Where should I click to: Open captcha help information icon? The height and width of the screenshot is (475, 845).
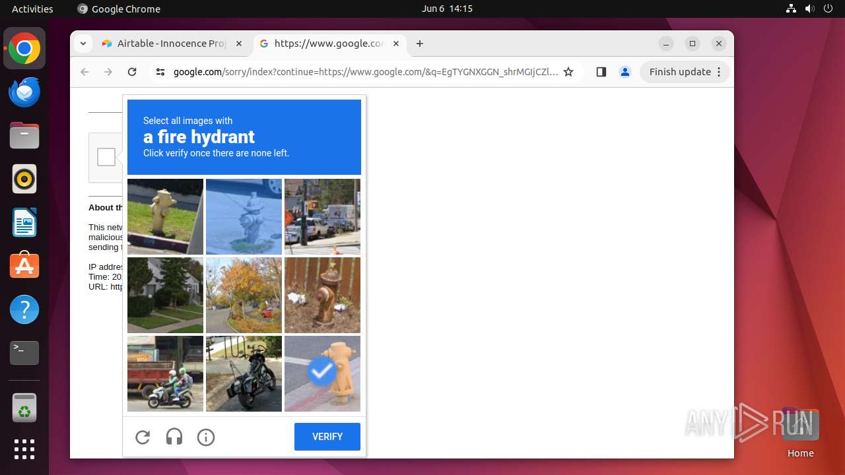click(x=206, y=437)
